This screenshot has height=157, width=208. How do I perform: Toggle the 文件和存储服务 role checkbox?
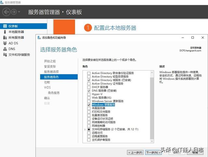[89, 129]
